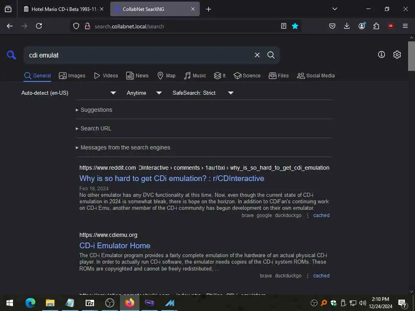This screenshot has width=415, height=311.
Task: Submit search with magnifier button
Action: coord(271,55)
